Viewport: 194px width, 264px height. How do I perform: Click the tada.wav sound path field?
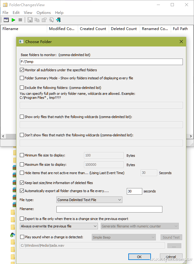(x=92, y=245)
